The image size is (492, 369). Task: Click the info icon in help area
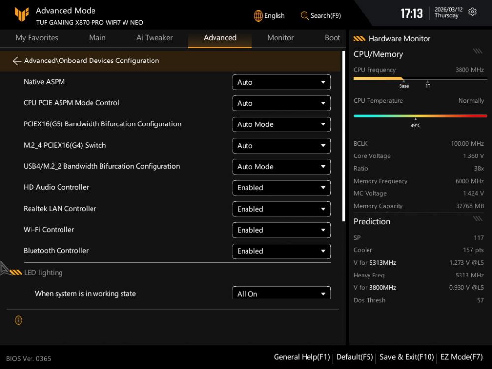coord(19,320)
